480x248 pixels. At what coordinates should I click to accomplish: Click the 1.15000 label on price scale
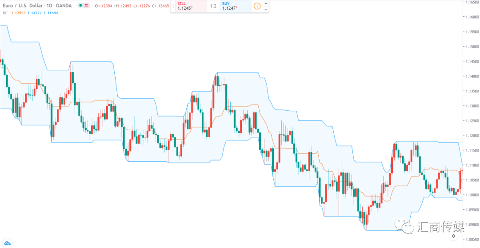[x=471, y=47]
